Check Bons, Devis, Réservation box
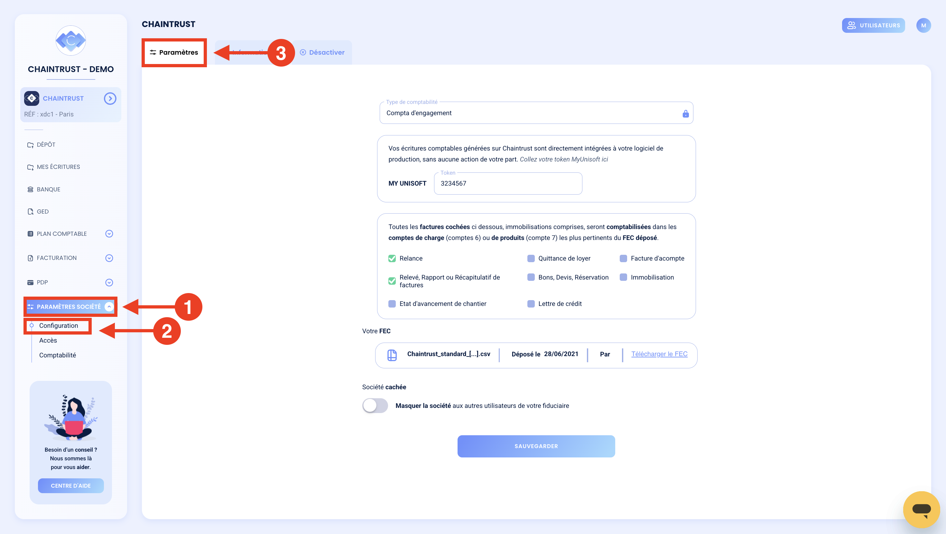 [x=531, y=277]
